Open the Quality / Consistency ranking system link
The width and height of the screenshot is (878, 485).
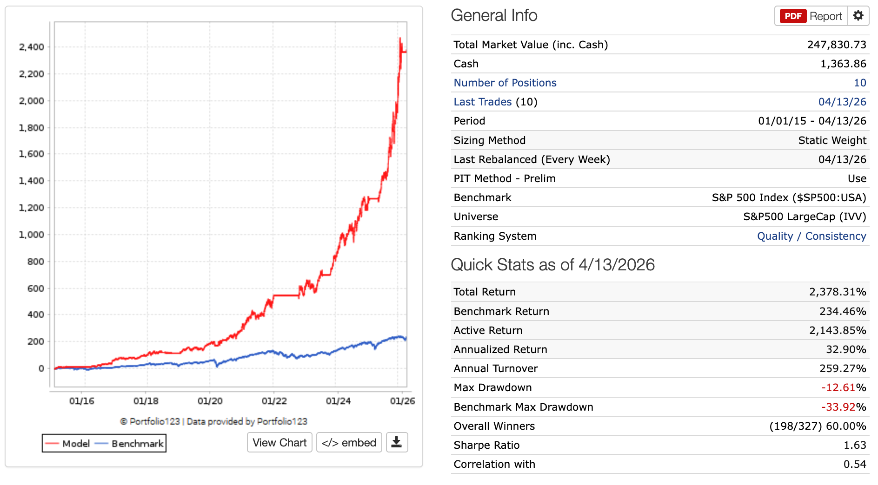coord(811,236)
